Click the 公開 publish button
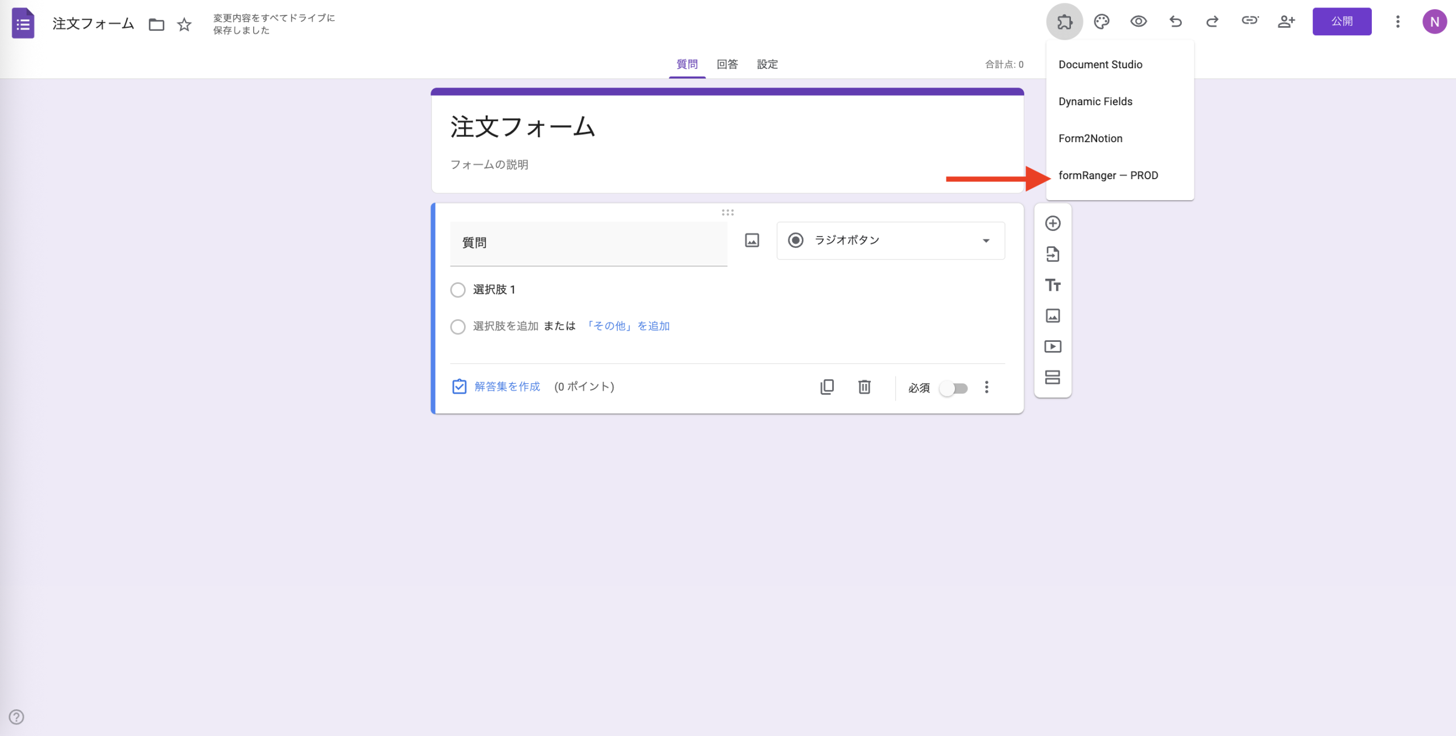This screenshot has height=736, width=1456. 1342,21
